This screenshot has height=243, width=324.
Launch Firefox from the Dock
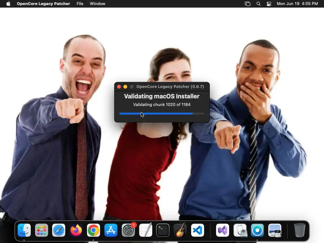point(76,230)
